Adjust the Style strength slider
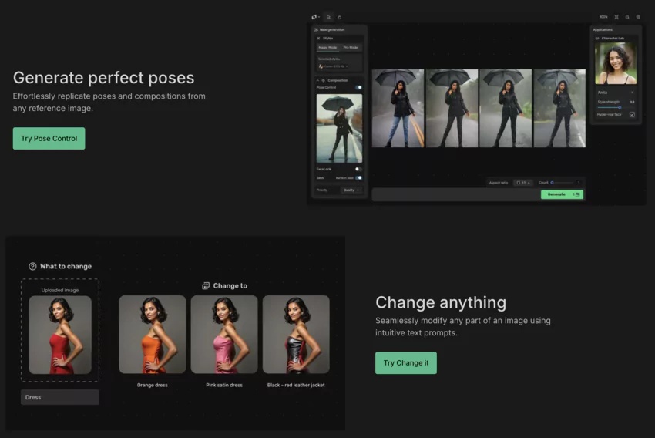 pyautogui.click(x=620, y=107)
